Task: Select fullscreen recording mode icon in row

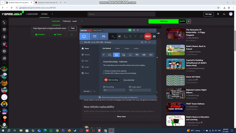Action: pyautogui.click(x=116, y=55)
